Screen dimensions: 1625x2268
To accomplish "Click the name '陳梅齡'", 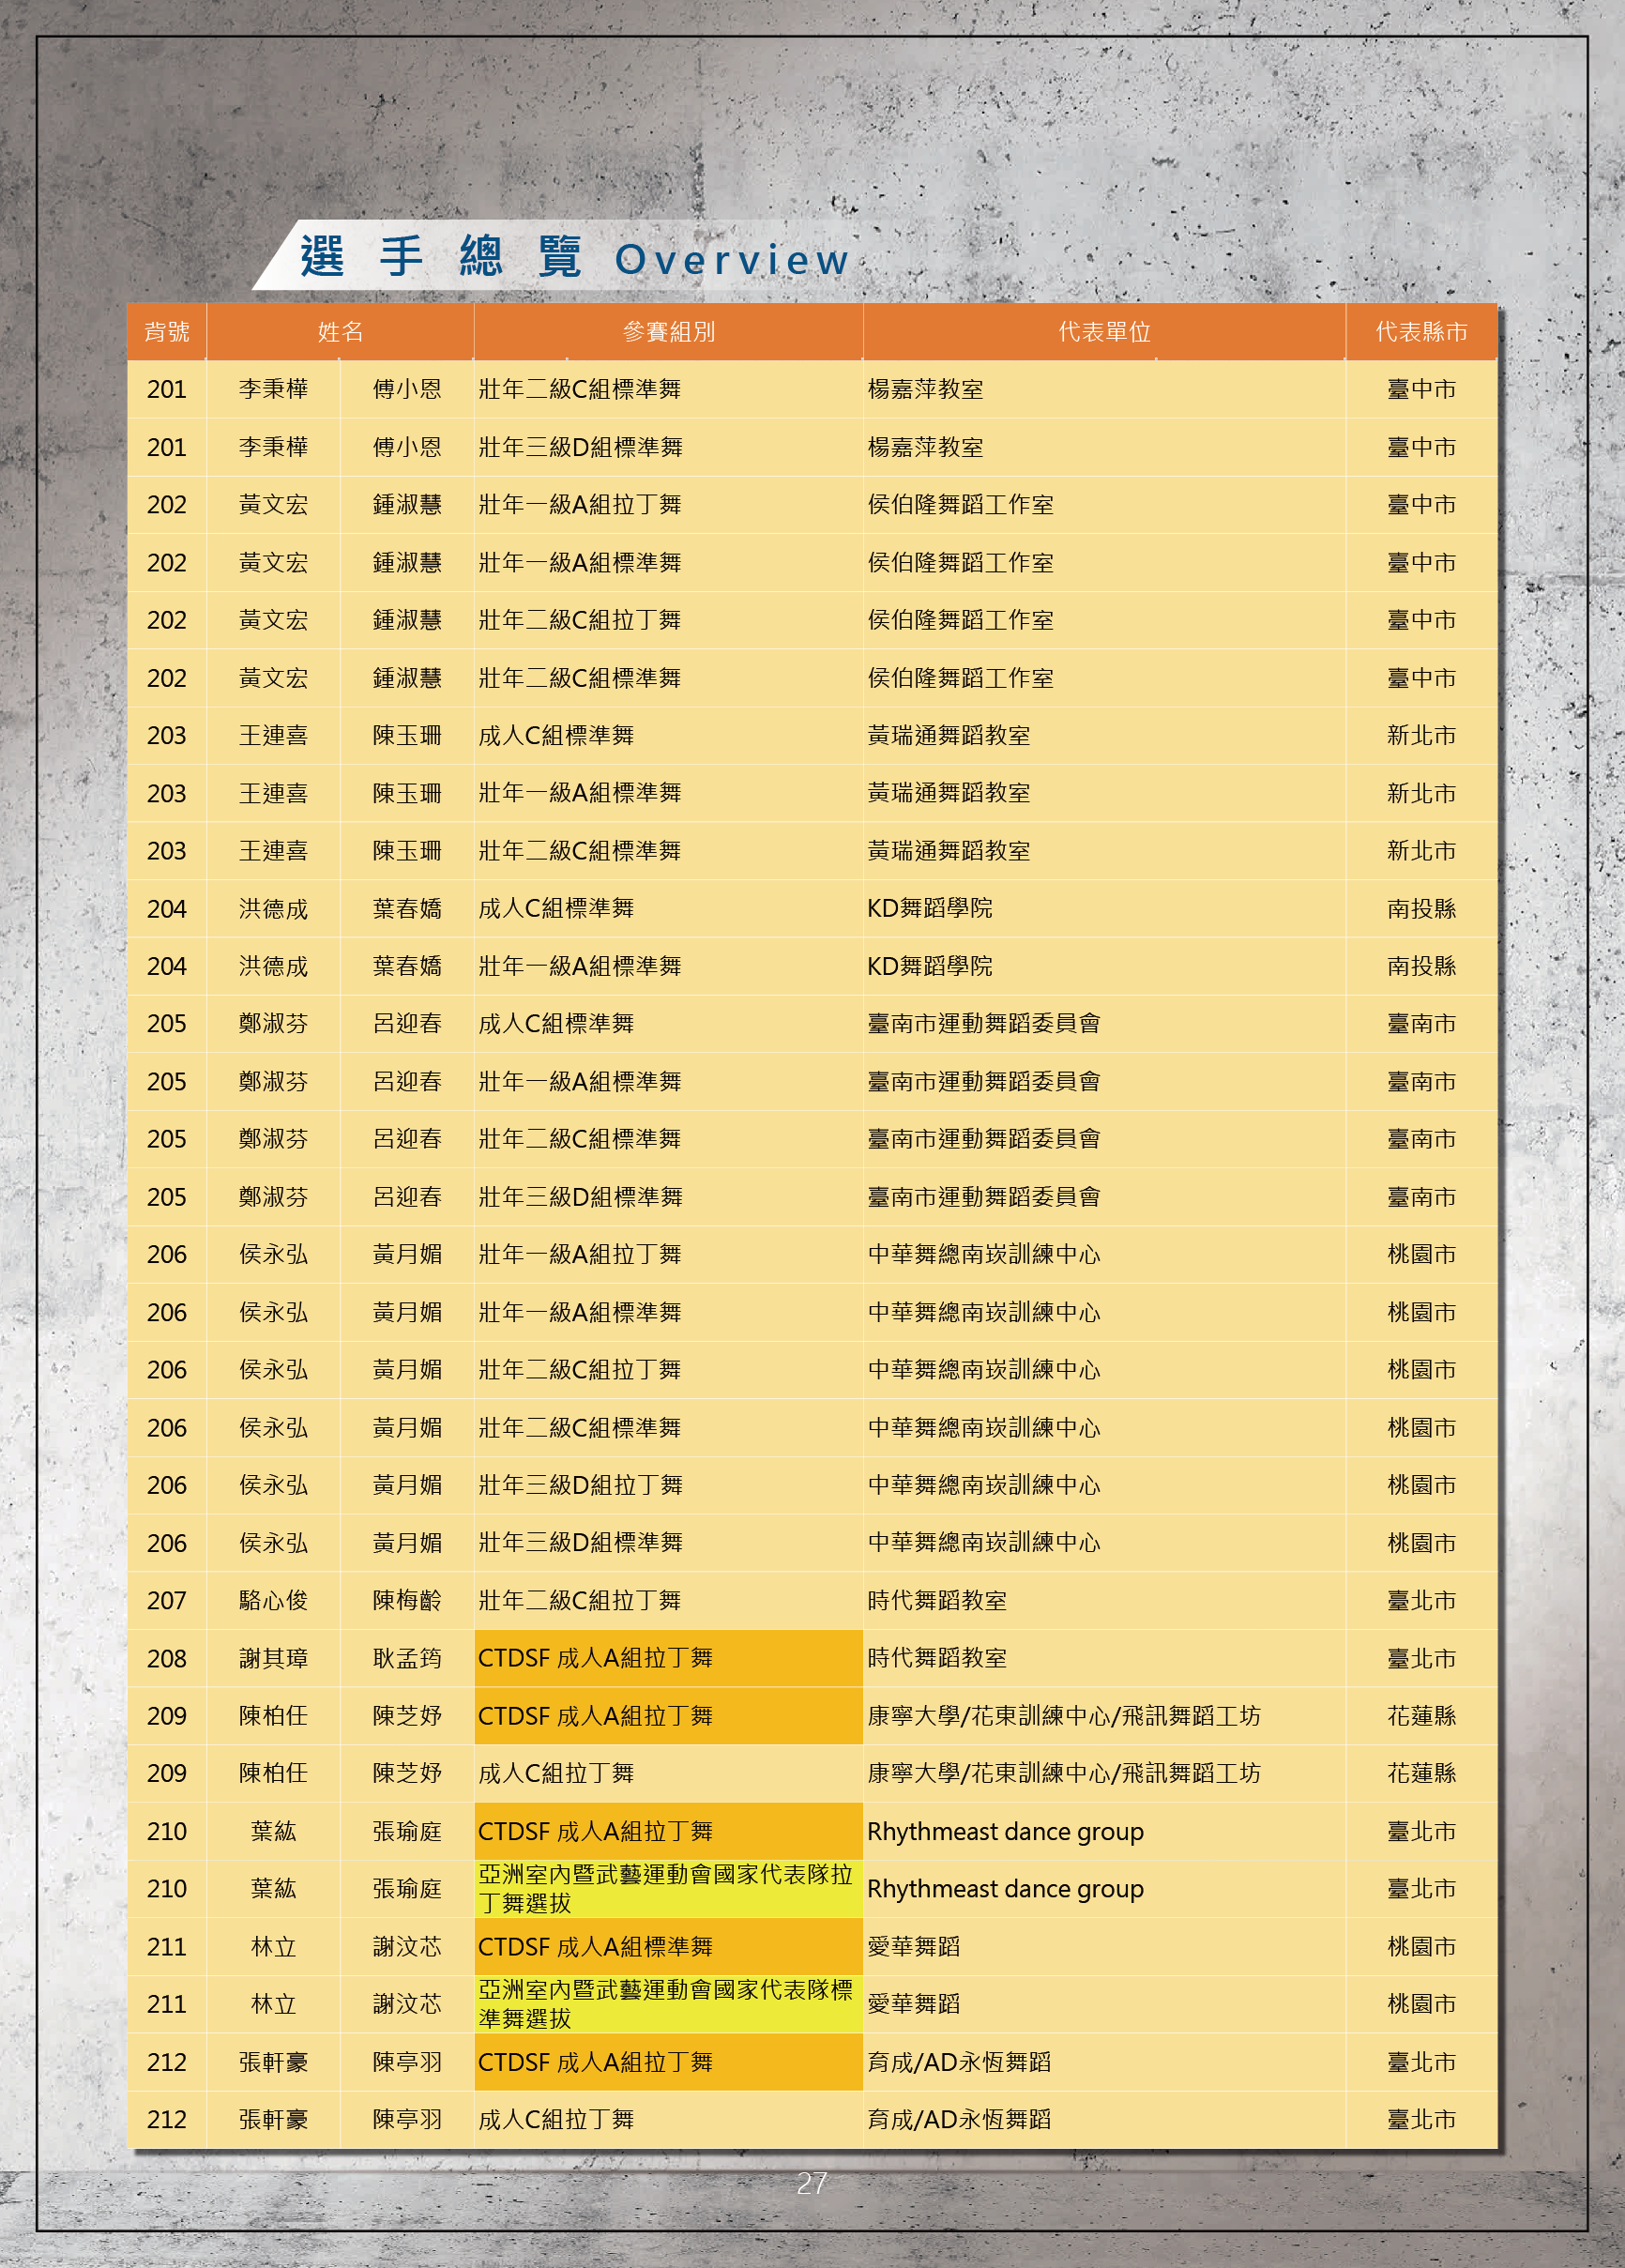I will pyautogui.click(x=407, y=1601).
